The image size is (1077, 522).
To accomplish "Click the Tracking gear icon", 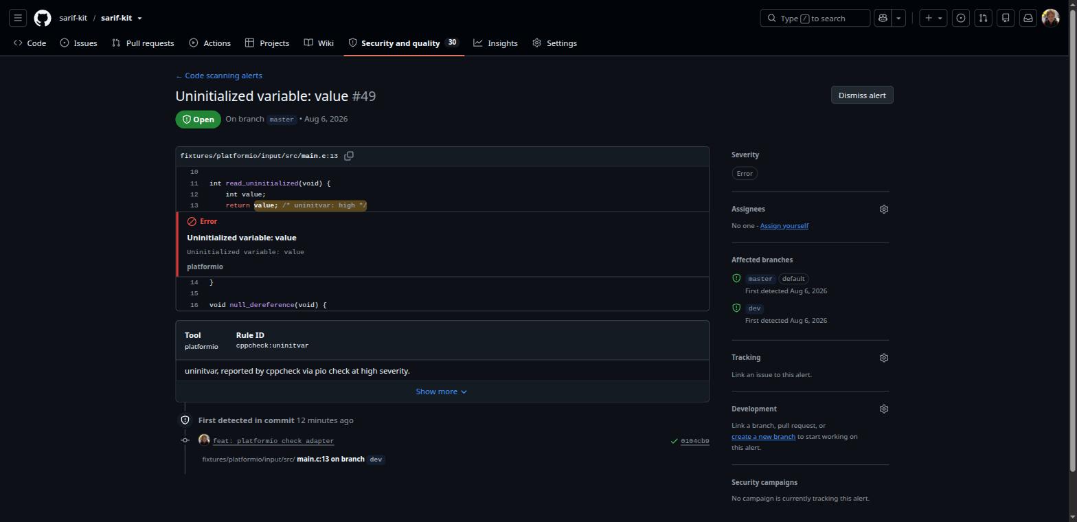I will [x=884, y=358].
